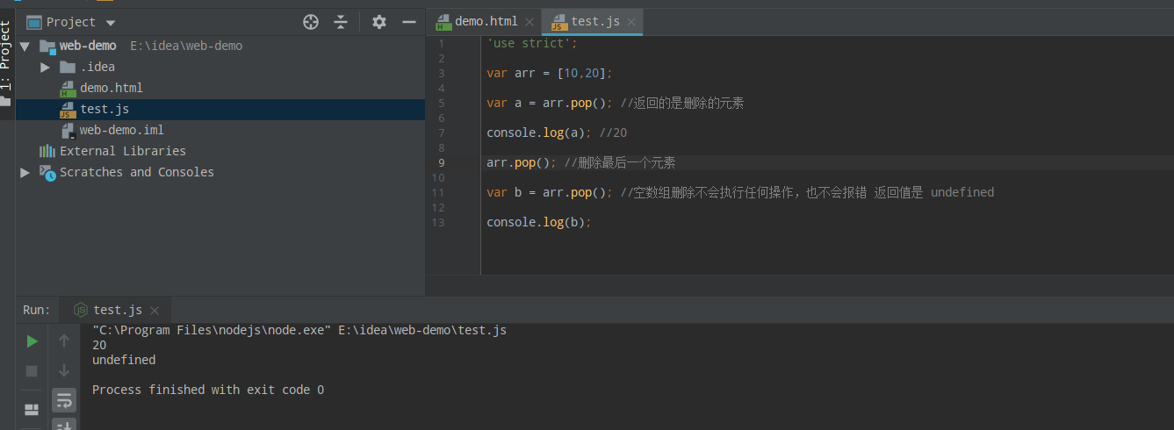The width and height of the screenshot is (1174, 430).
Task: Click the var b = arr.pop(); statement
Action: click(550, 192)
